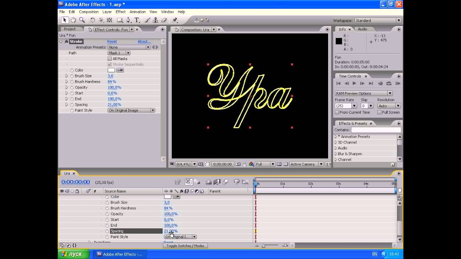Open the Effect menu

tap(121, 12)
